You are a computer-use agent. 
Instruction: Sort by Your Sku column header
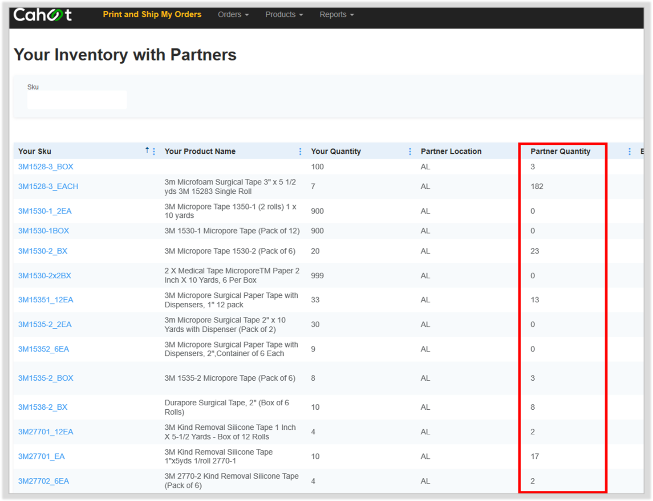click(x=35, y=151)
